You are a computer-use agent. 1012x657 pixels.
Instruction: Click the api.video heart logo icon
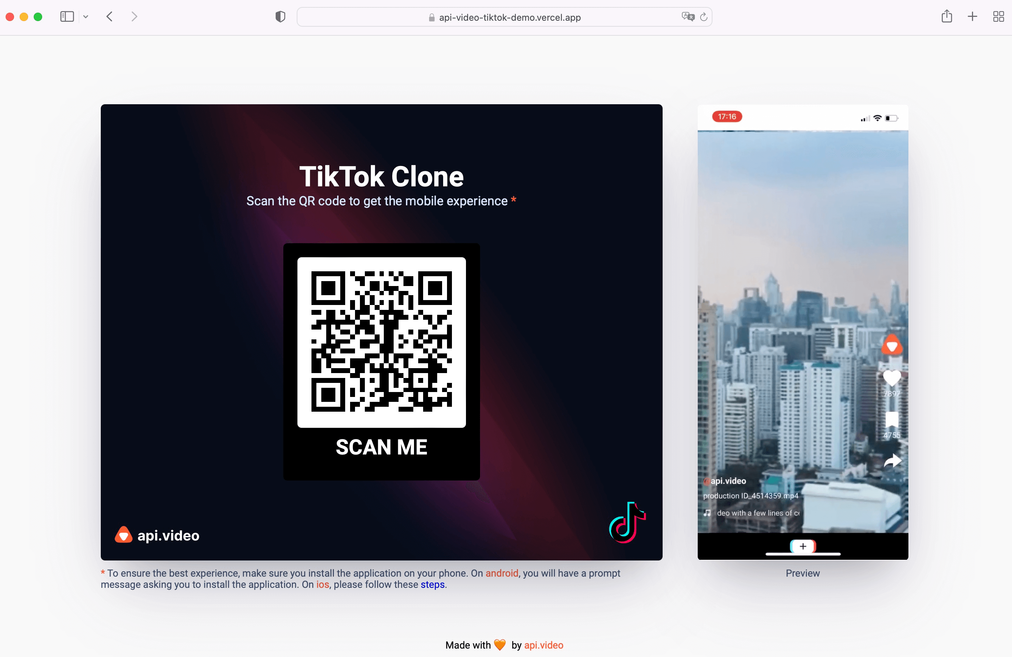click(123, 535)
